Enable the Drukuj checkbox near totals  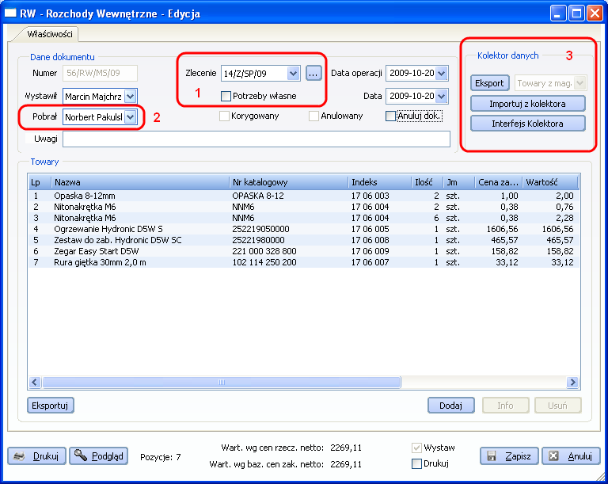(x=416, y=463)
